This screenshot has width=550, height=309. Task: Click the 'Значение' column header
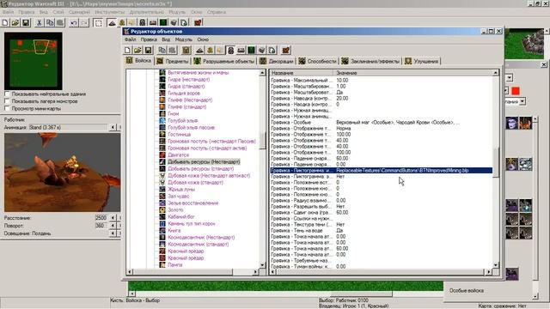(x=412, y=73)
